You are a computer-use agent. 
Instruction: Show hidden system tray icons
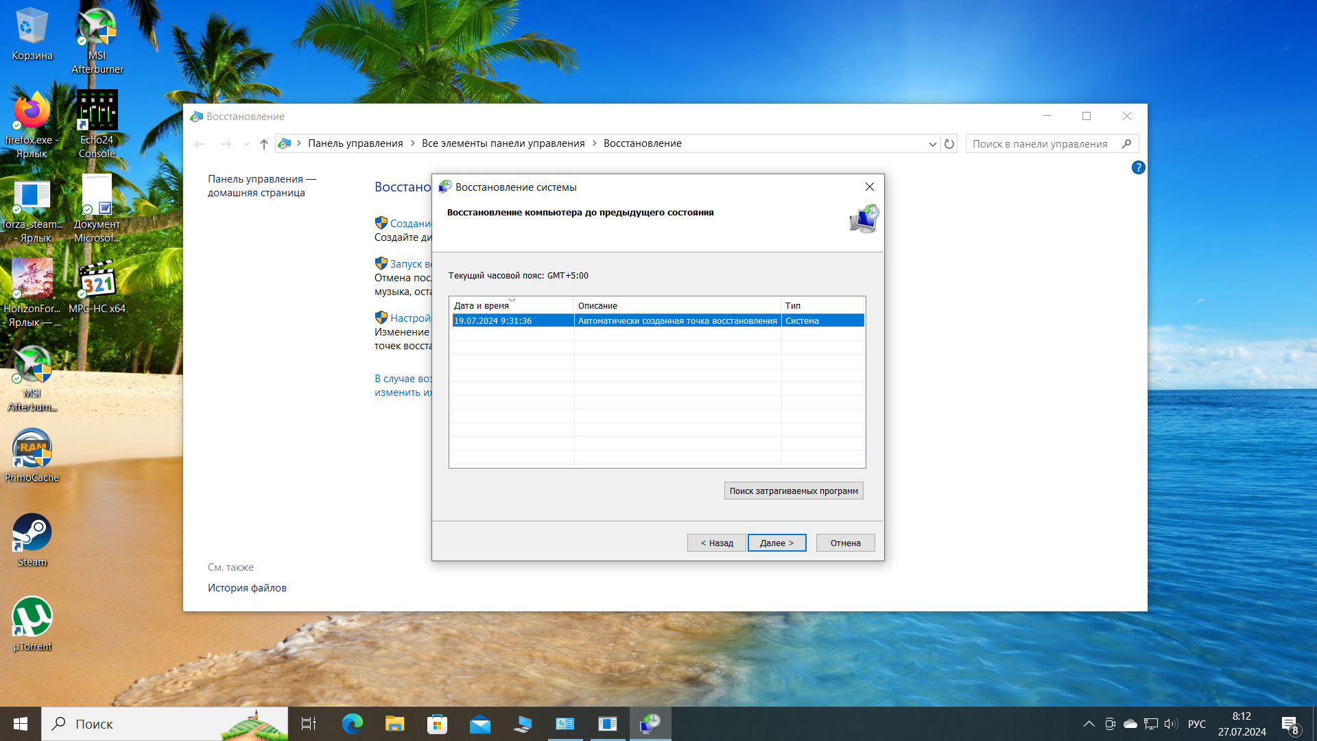pos(1089,724)
